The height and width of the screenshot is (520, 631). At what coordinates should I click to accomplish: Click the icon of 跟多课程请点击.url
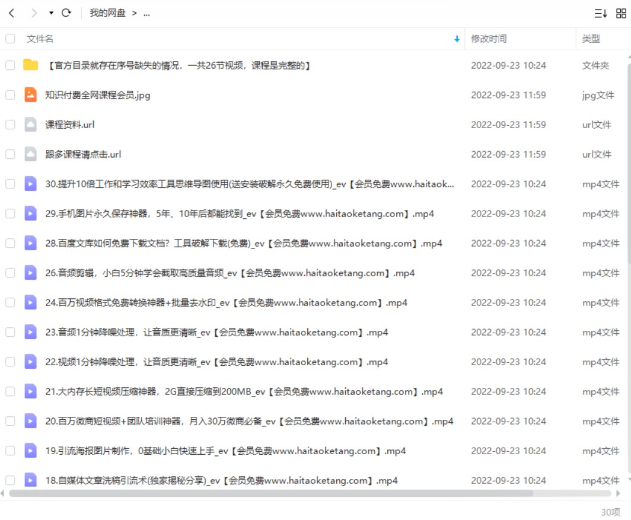pos(31,154)
